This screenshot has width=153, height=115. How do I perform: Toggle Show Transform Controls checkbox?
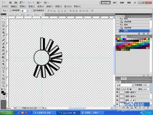click(x=32, y=11)
